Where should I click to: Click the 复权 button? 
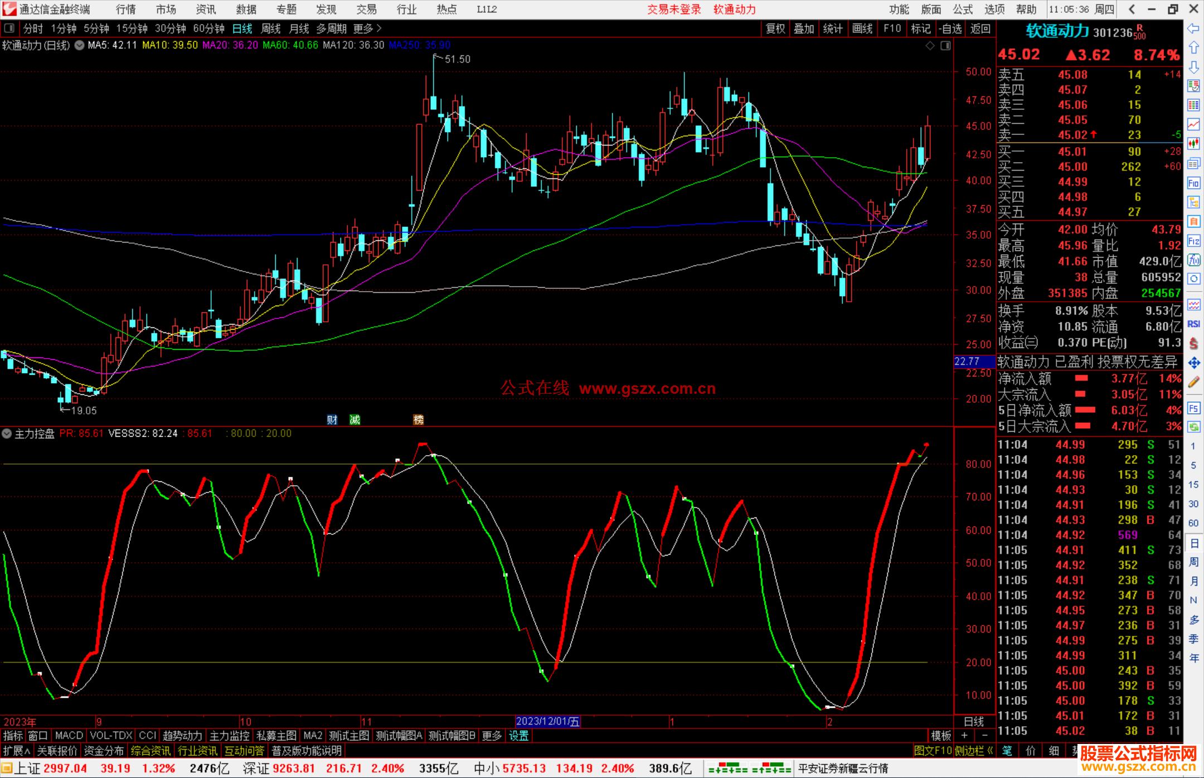point(775,28)
